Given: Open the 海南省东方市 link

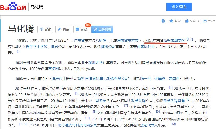Looking at the screenshot, I should (x=128, y=40).
